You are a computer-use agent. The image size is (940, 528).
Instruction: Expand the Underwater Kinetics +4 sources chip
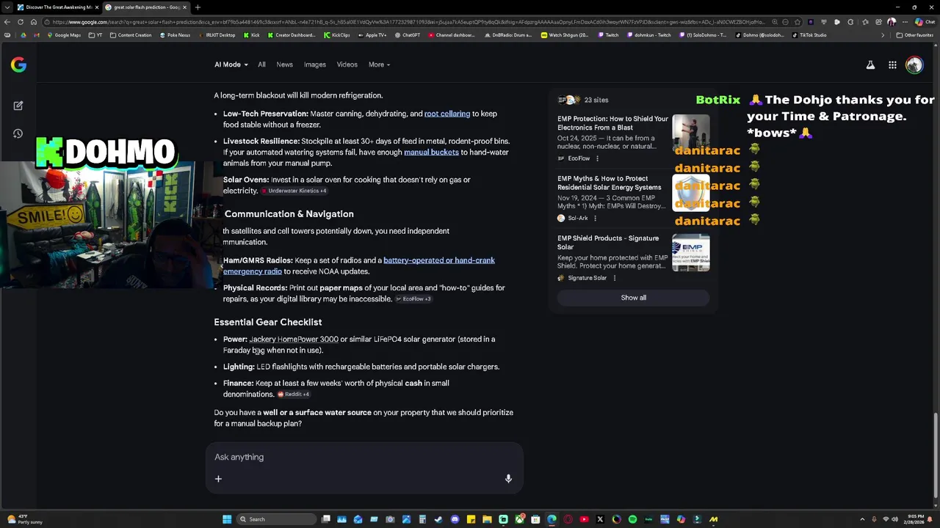(294, 191)
